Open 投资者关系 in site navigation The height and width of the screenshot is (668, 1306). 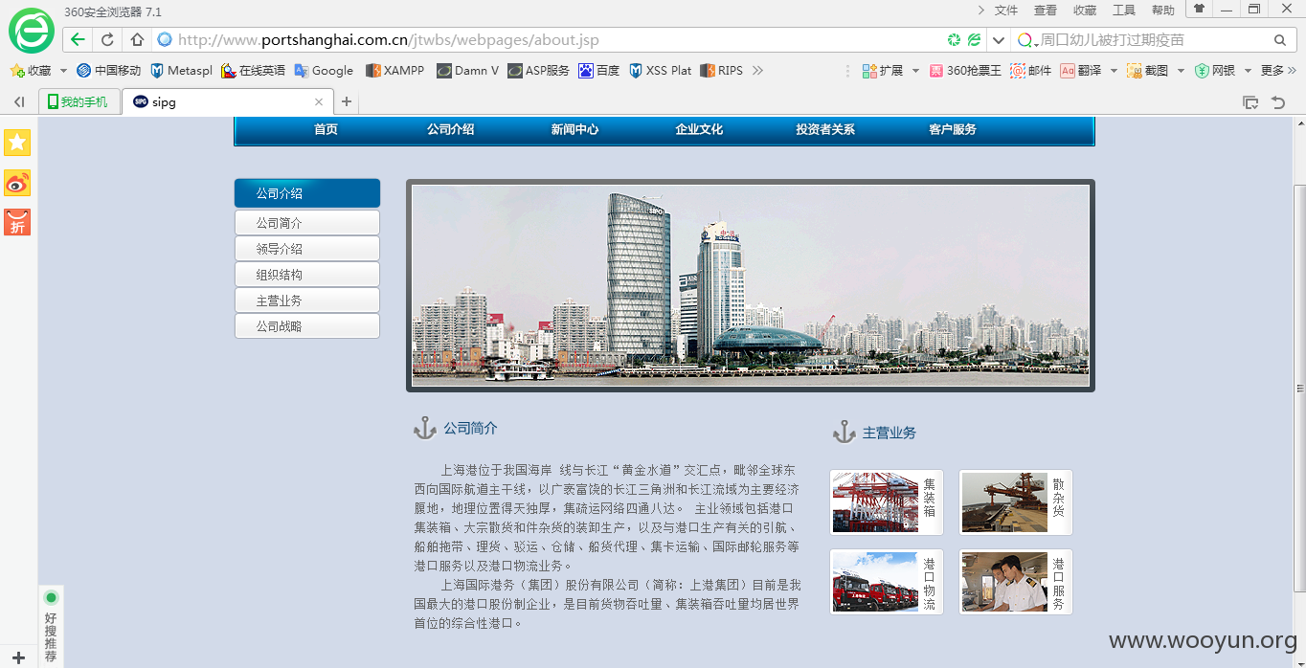tap(825, 129)
